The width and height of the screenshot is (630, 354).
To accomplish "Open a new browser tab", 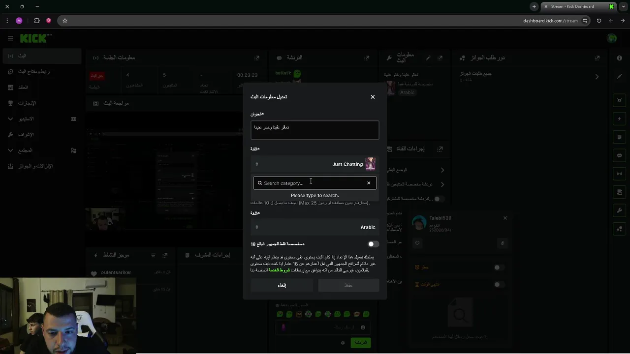I will click(534, 6).
